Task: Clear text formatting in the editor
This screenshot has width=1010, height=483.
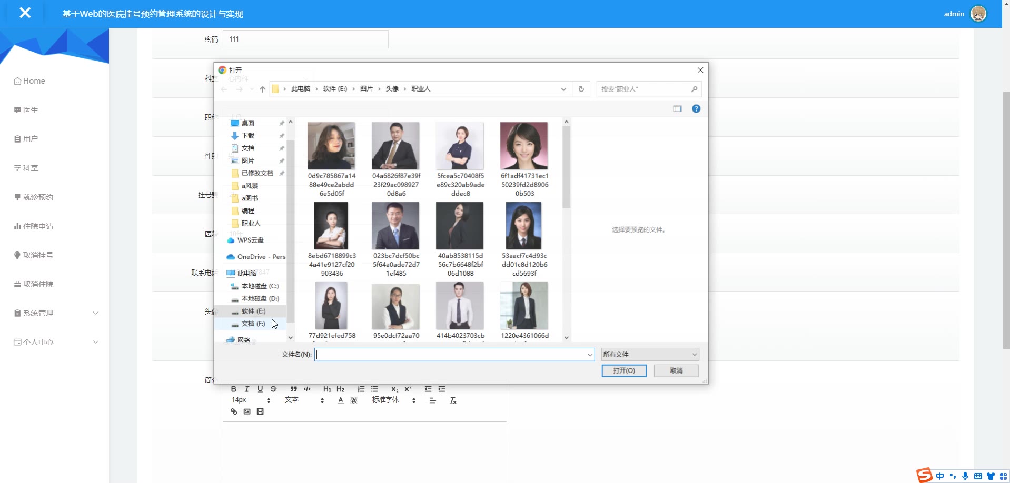Action: coord(453,400)
